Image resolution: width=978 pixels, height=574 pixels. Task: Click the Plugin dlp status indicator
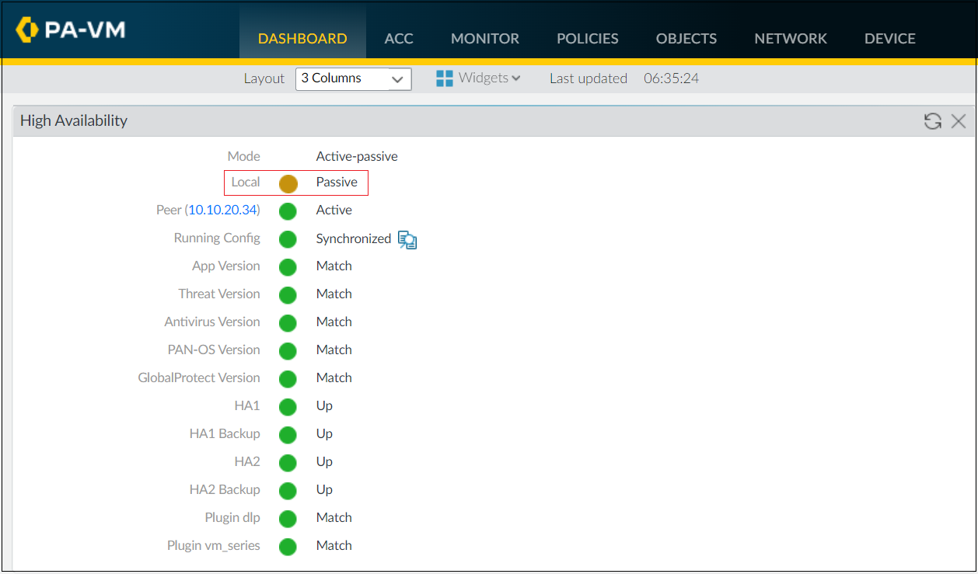coord(288,517)
